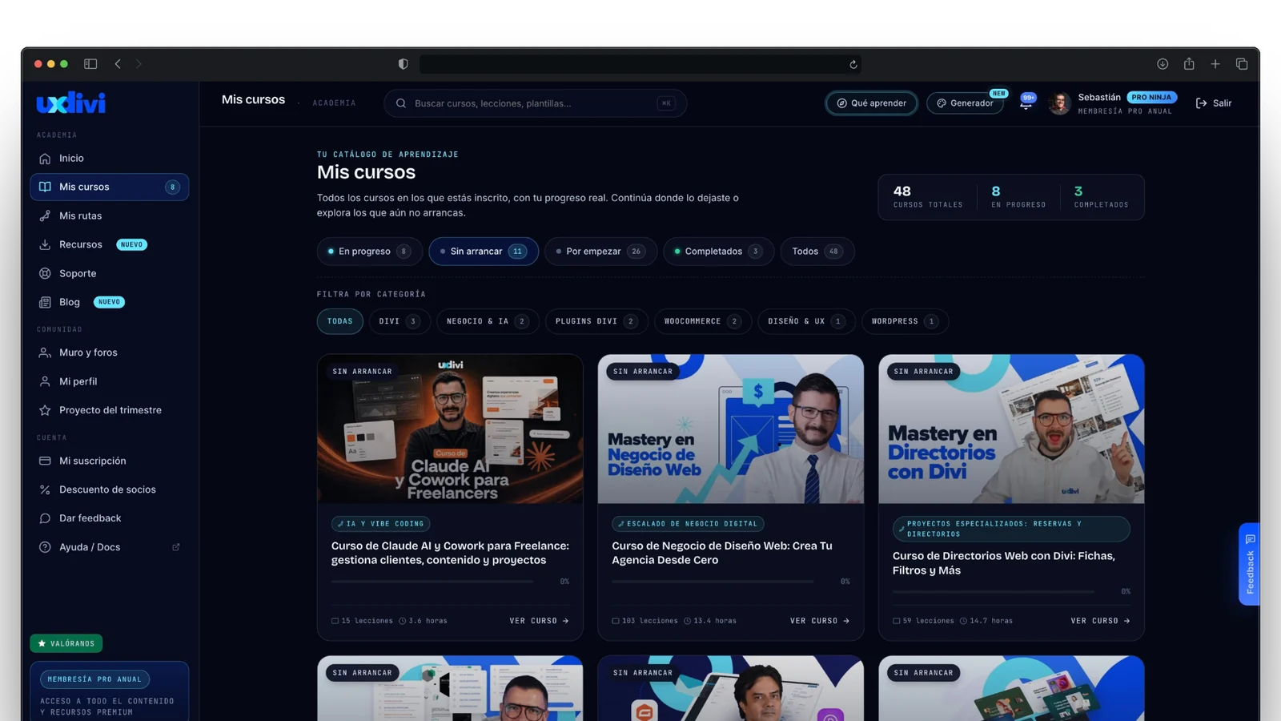Click the Membresía Pro Anual badge
Screen dimensions: 1281x721
pos(94,679)
